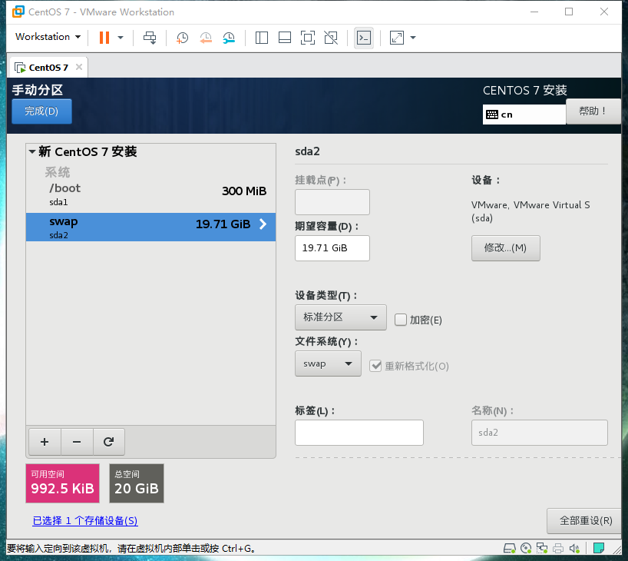Remove the selected partition with the minus icon
Viewport: 628px width, 561px height.
tap(76, 442)
